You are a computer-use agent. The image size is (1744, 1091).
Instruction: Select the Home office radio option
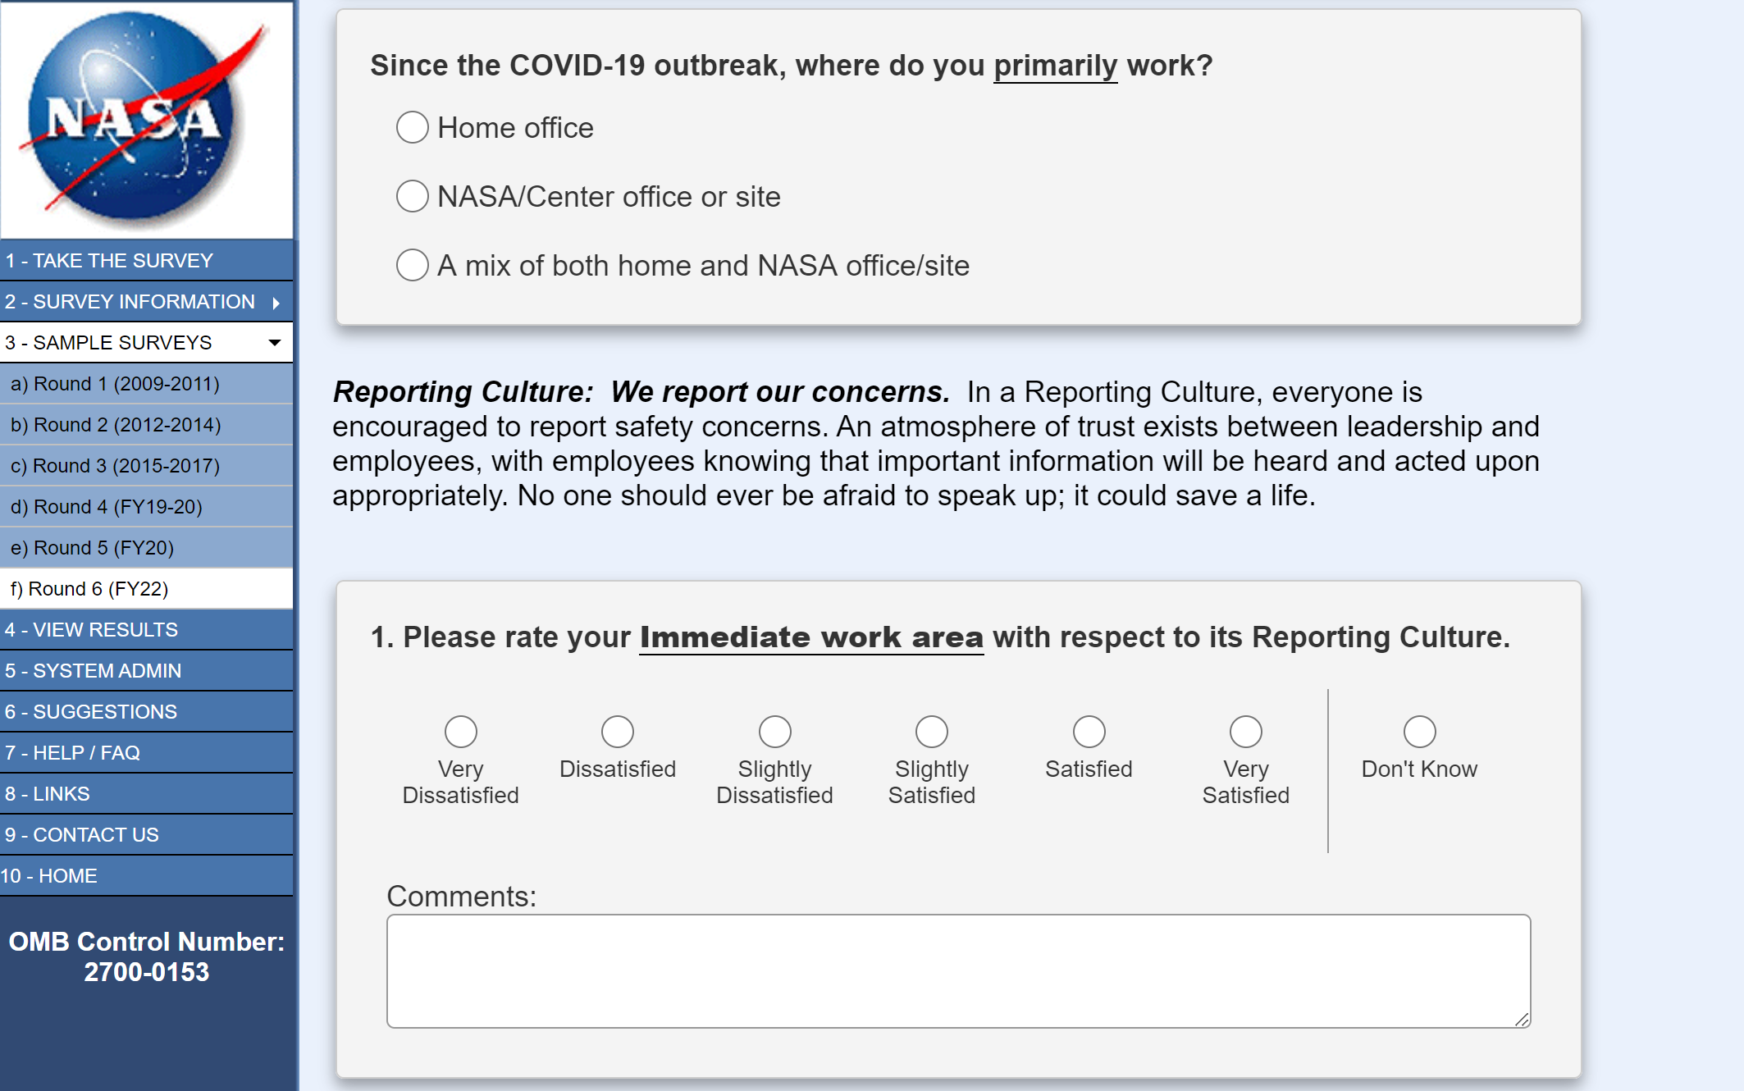(413, 128)
